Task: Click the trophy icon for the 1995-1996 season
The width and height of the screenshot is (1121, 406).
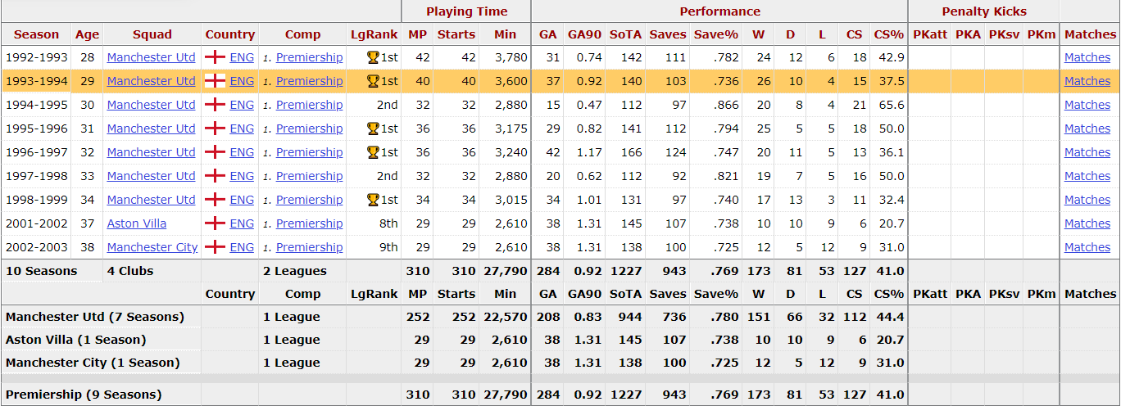Action: [373, 129]
